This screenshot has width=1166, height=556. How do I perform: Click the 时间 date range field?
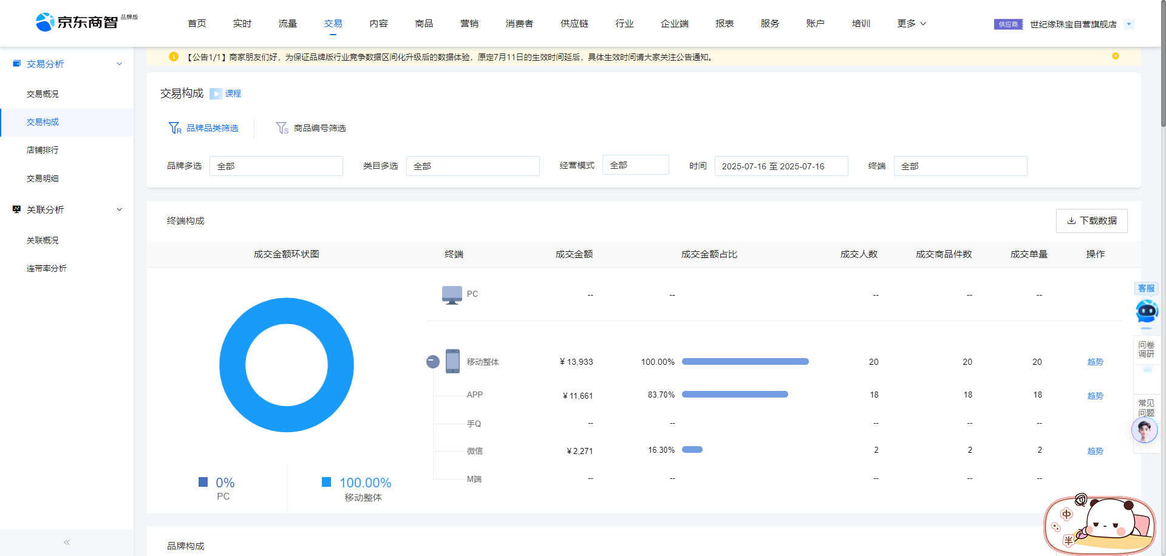click(781, 166)
